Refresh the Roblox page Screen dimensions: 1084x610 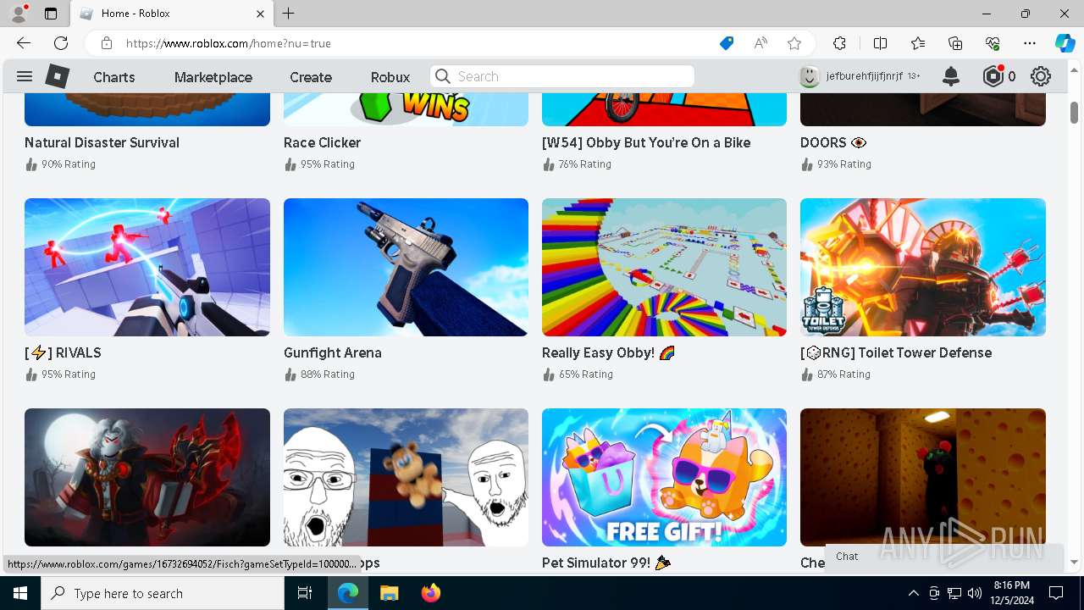tap(61, 43)
